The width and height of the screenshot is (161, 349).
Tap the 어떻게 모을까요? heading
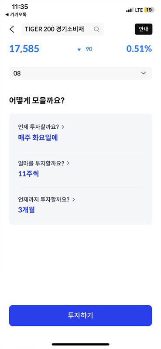(x=37, y=101)
